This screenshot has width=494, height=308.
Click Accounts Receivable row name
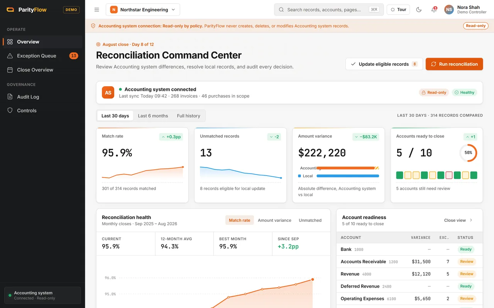click(363, 261)
